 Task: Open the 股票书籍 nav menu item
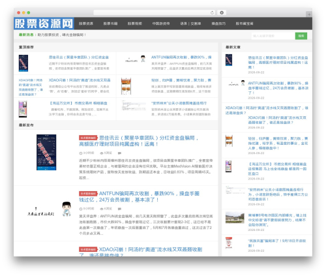pos(110,23)
